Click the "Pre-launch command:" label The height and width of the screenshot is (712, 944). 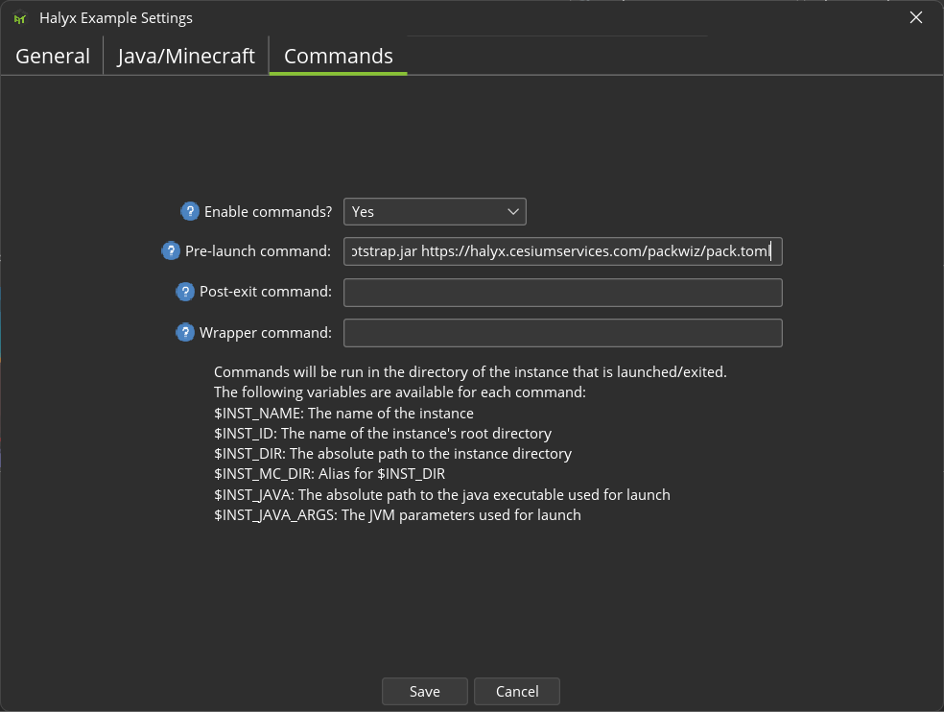pyautogui.click(x=258, y=251)
